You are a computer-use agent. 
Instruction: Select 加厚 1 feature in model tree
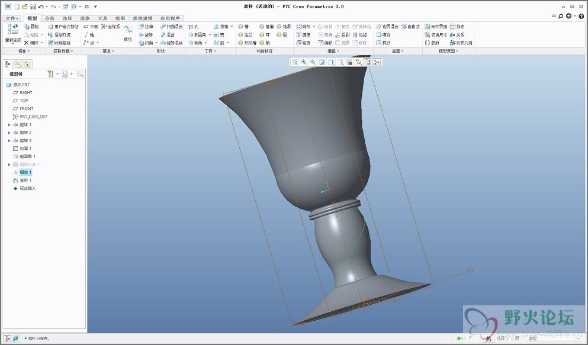pyautogui.click(x=25, y=149)
